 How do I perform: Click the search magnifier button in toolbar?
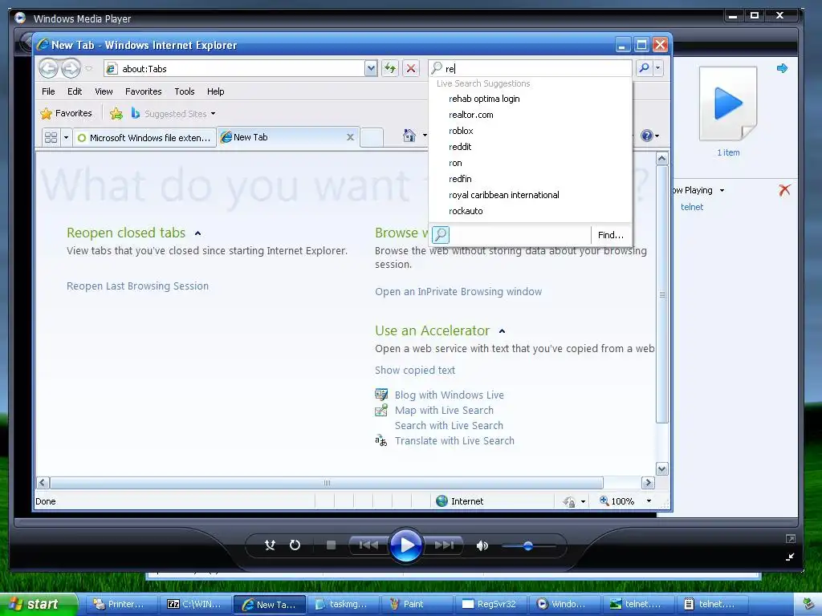(645, 68)
